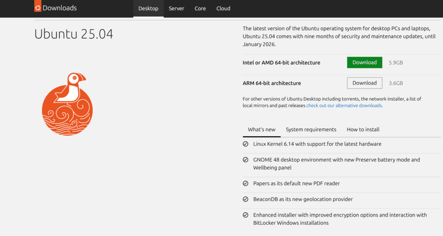This screenshot has width=443, height=236.
Task: Open the How to install tab
Action: (x=363, y=129)
